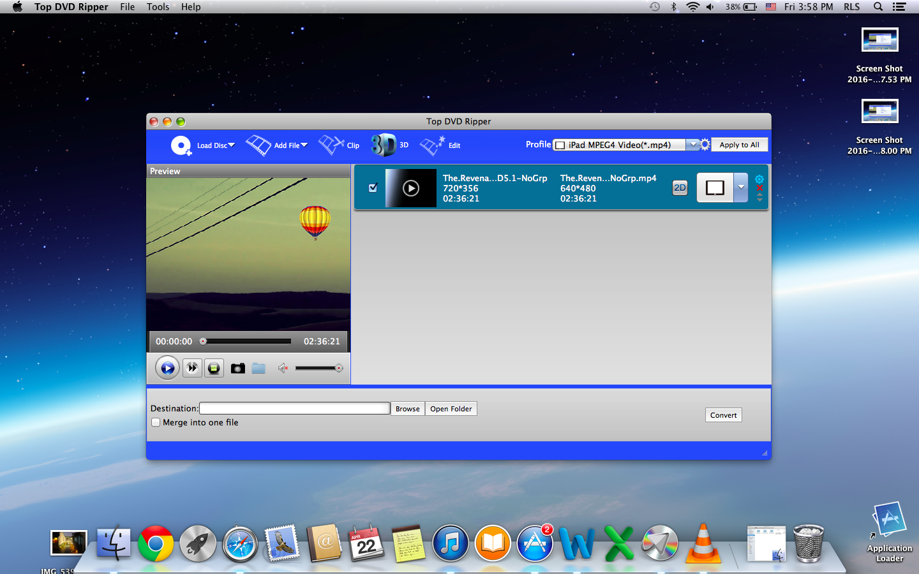Uncheck the The.Revena video item checkbox
The width and height of the screenshot is (919, 574).
pyautogui.click(x=373, y=188)
